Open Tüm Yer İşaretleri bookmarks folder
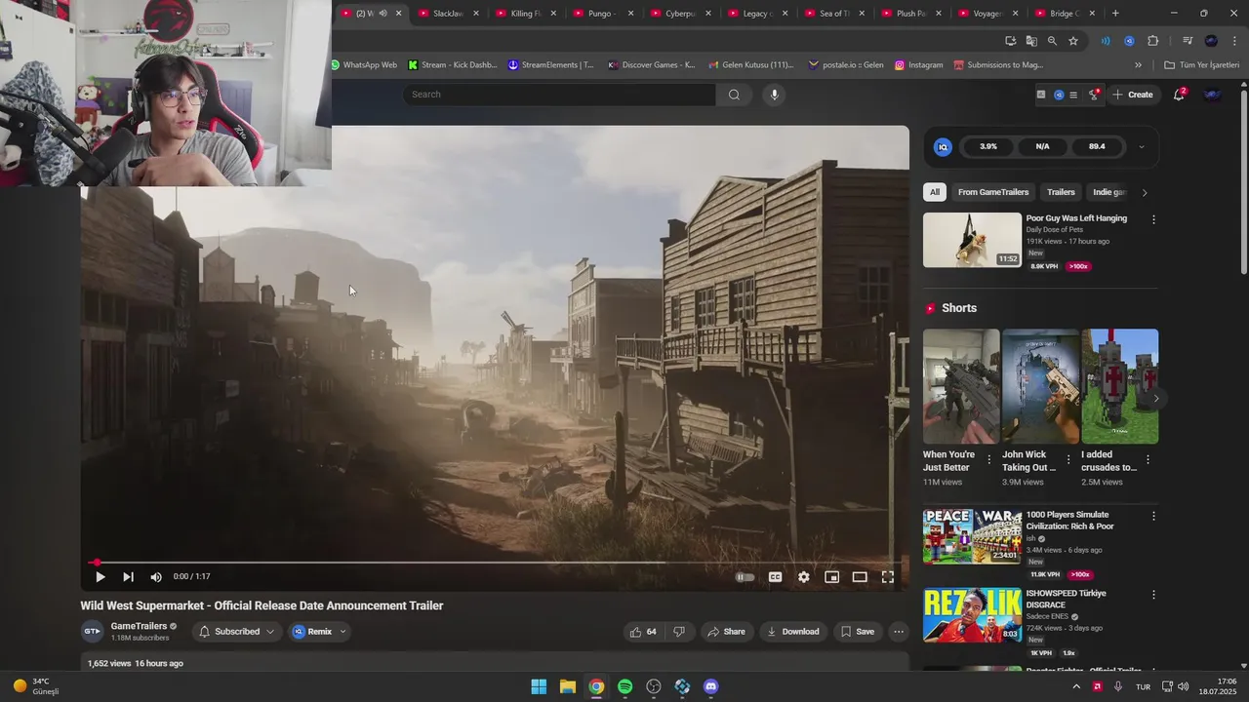Image resolution: width=1249 pixels, height=702 pixels. [1201, 65]
